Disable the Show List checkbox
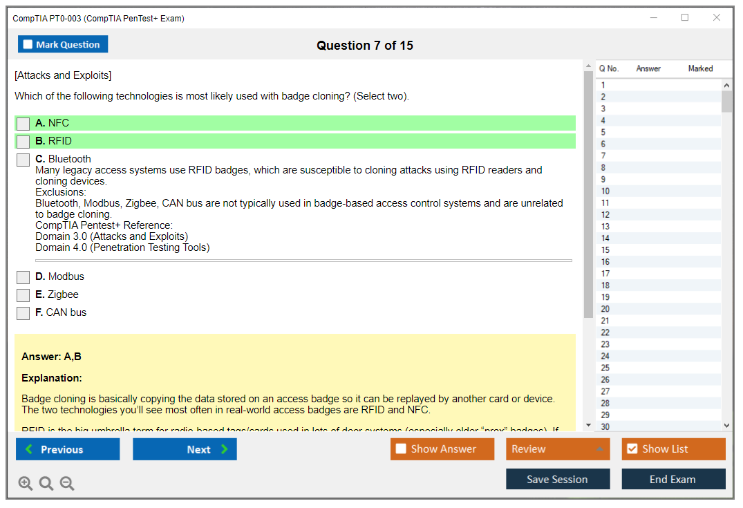Image resolution: width=743 pixels, height=508 pixels. coord(632,449)
